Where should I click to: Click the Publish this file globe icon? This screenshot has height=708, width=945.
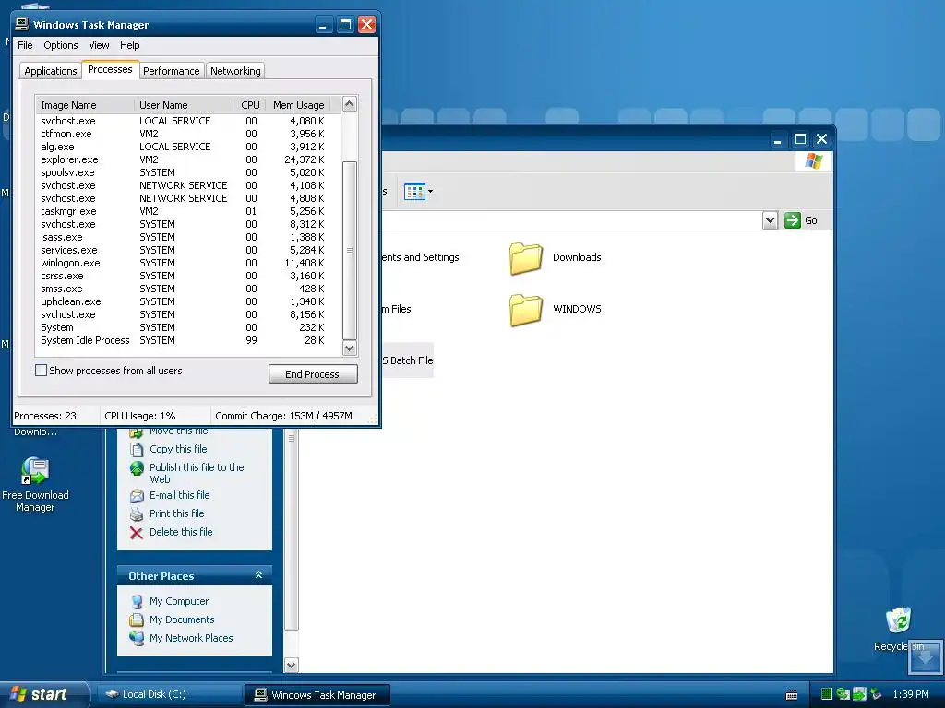(137, 467)
